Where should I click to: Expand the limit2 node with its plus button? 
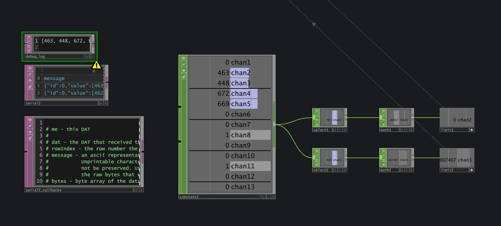[472, 170]
